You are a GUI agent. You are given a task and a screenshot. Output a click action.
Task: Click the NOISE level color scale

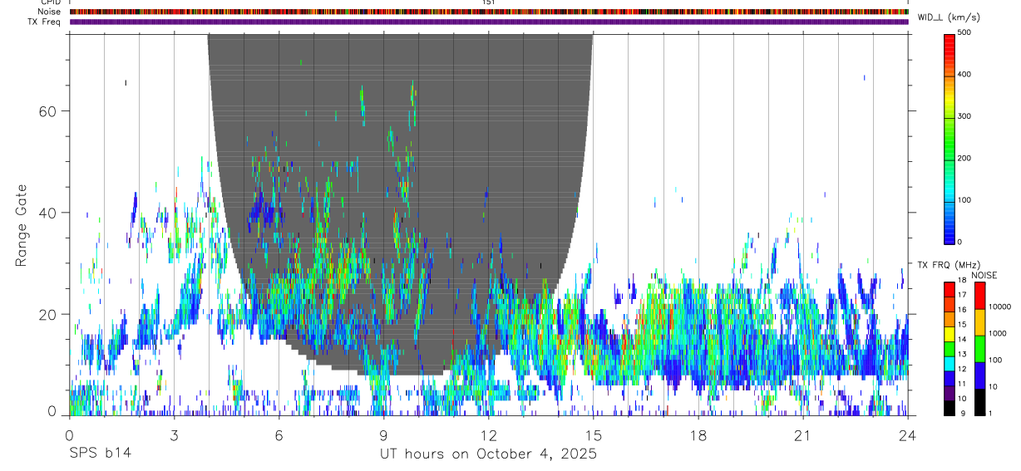(x=979, y=349)
